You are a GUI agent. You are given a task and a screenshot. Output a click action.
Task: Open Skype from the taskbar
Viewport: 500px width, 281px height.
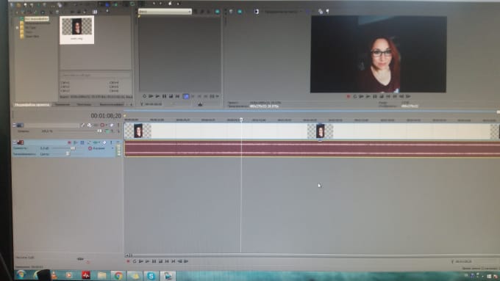(x=151, y=276)
